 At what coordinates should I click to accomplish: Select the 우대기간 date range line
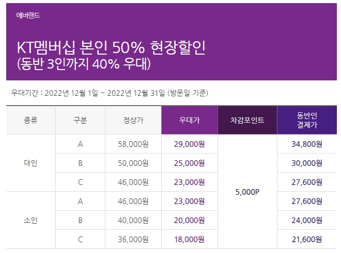[x=110, y=93]
